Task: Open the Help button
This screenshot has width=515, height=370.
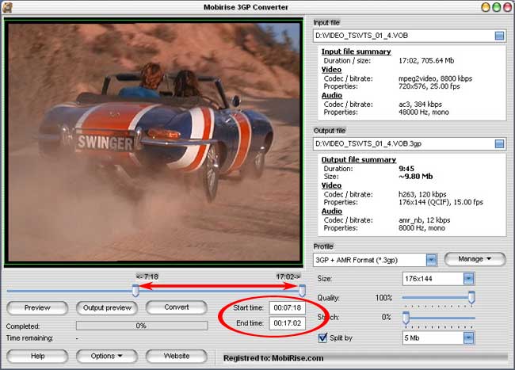Action: (37, 356)
